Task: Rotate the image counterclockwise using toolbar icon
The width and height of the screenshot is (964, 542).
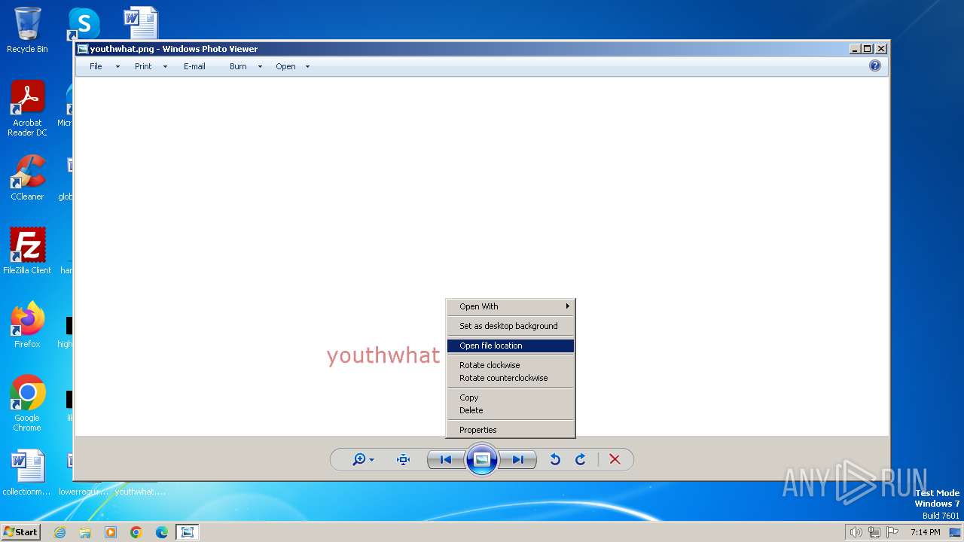Action: 555,460
